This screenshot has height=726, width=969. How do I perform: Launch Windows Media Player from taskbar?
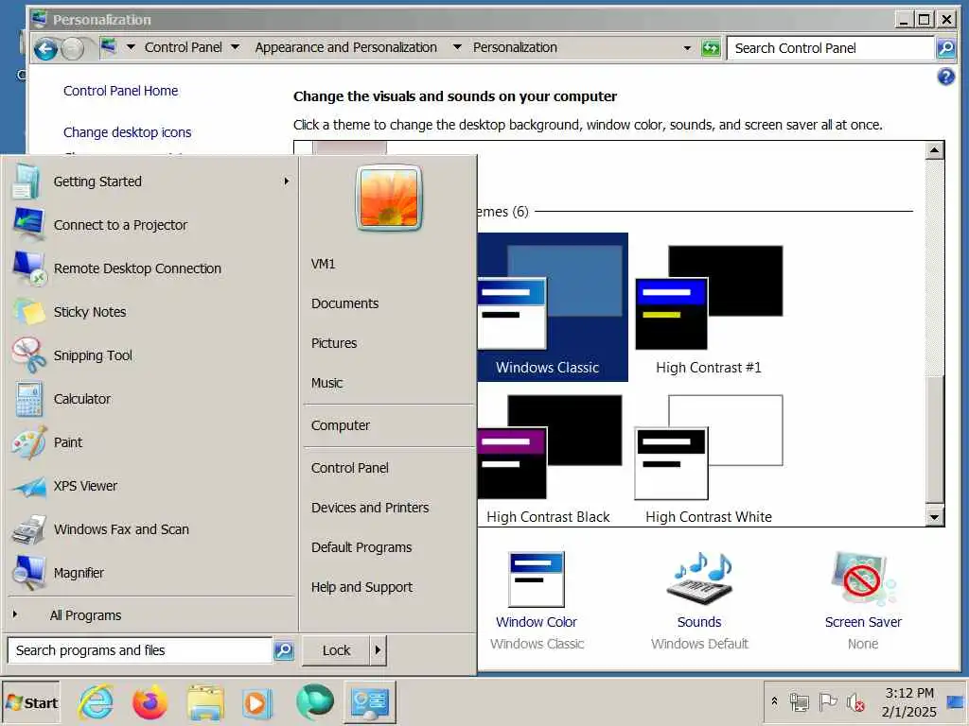[x=257, y=702]
